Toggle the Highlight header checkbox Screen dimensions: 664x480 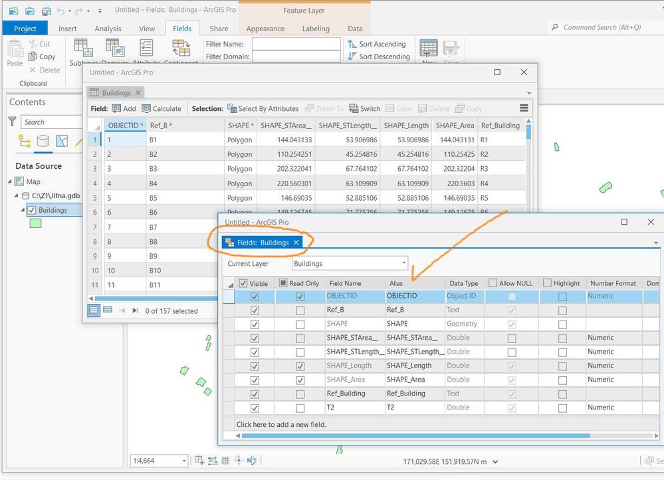point(547,283)
